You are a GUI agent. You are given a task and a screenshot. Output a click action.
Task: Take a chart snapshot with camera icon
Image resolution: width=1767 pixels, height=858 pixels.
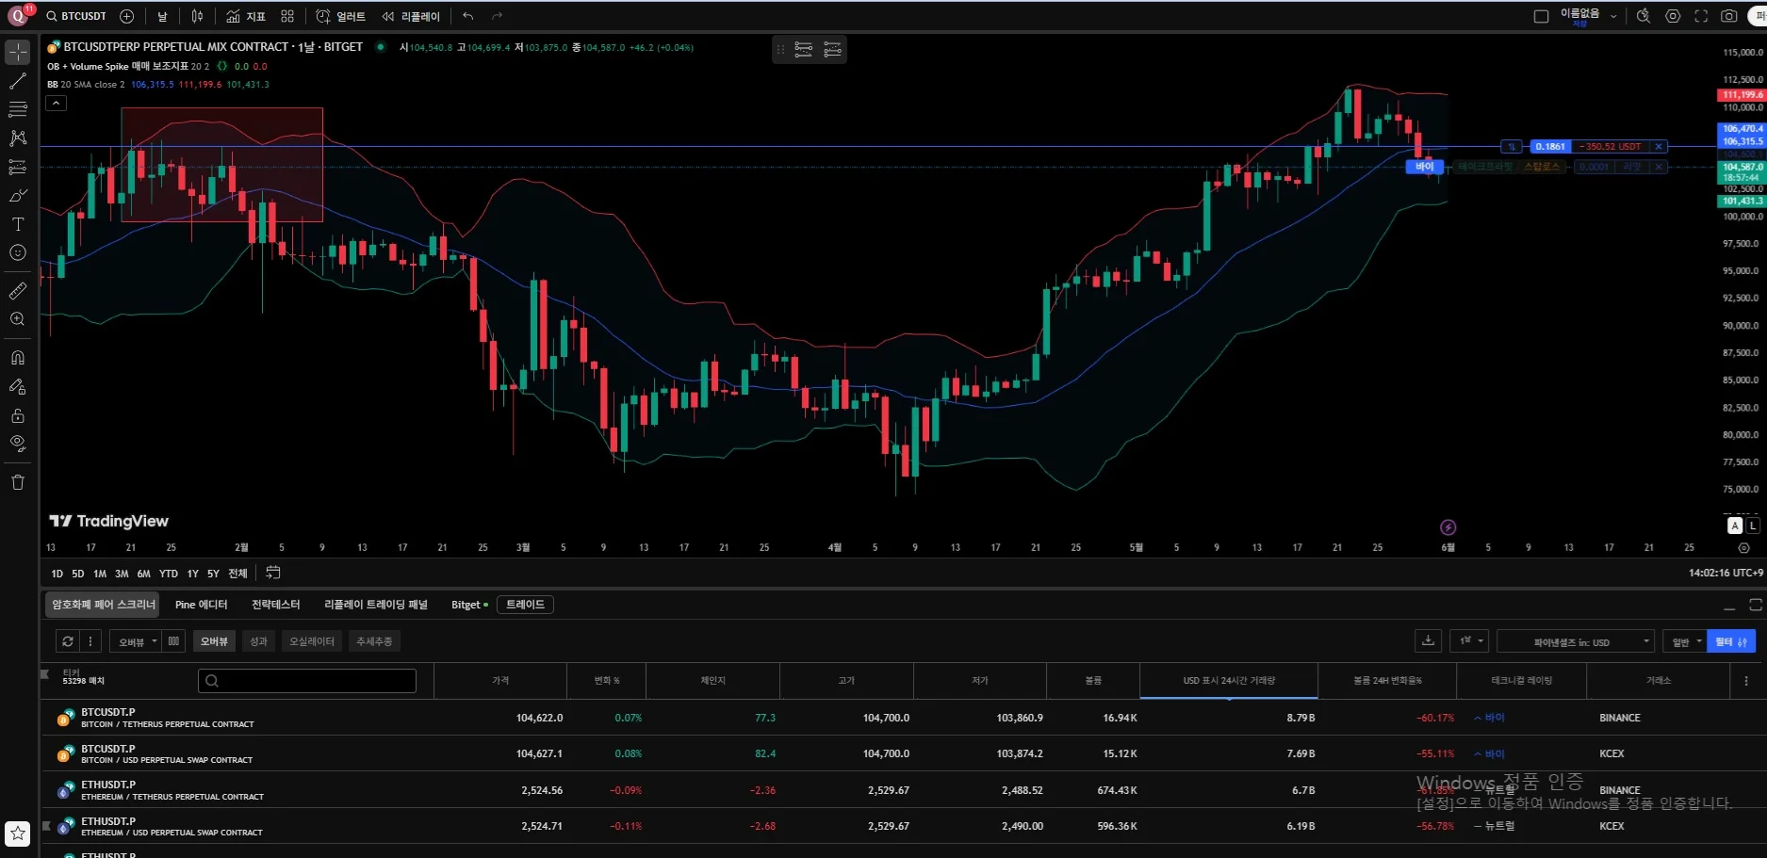click(1728, 16)
